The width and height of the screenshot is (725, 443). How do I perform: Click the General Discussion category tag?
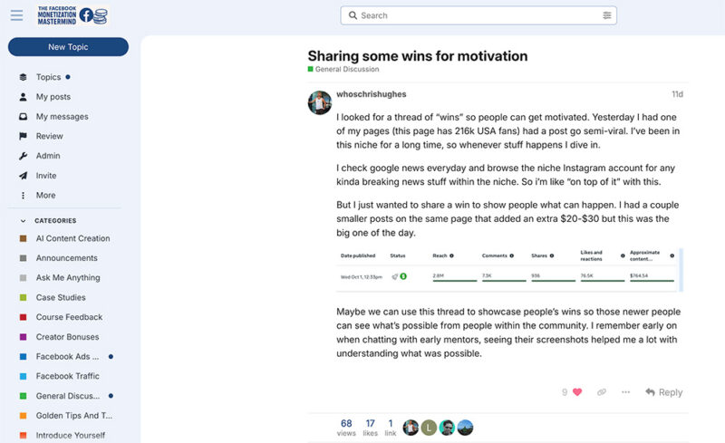point(346,70)
